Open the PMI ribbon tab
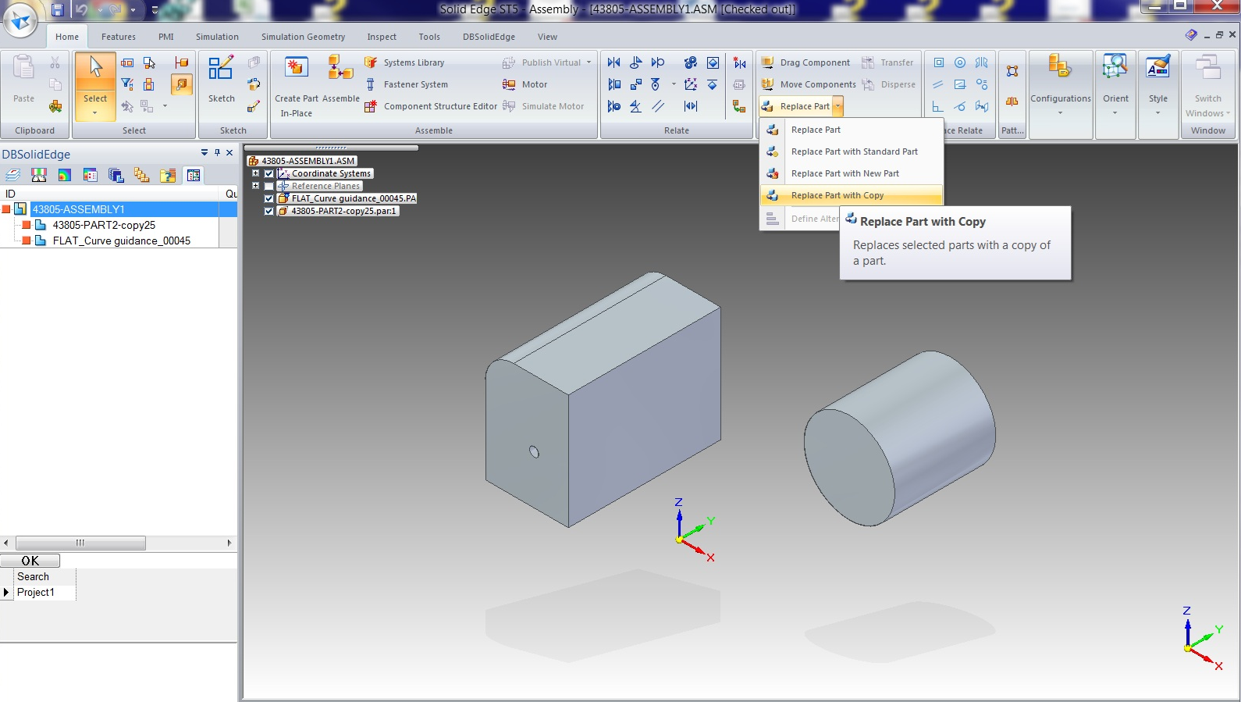Viewport: 1241px width, 702px height. click(x=165, y=37)
